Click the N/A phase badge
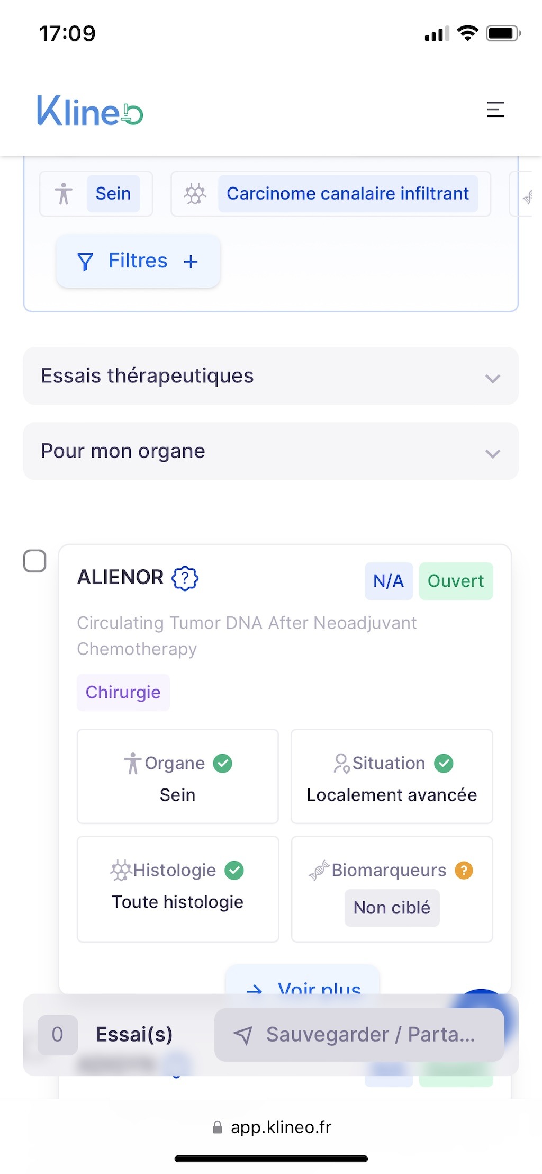The height and width of the screenshot is (1174, 542). tap(389, 581)
